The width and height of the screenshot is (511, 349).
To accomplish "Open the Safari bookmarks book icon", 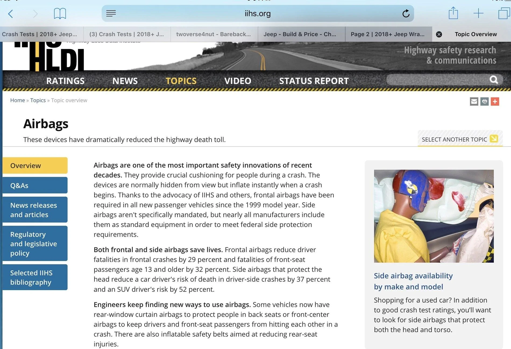I will 60,13.
